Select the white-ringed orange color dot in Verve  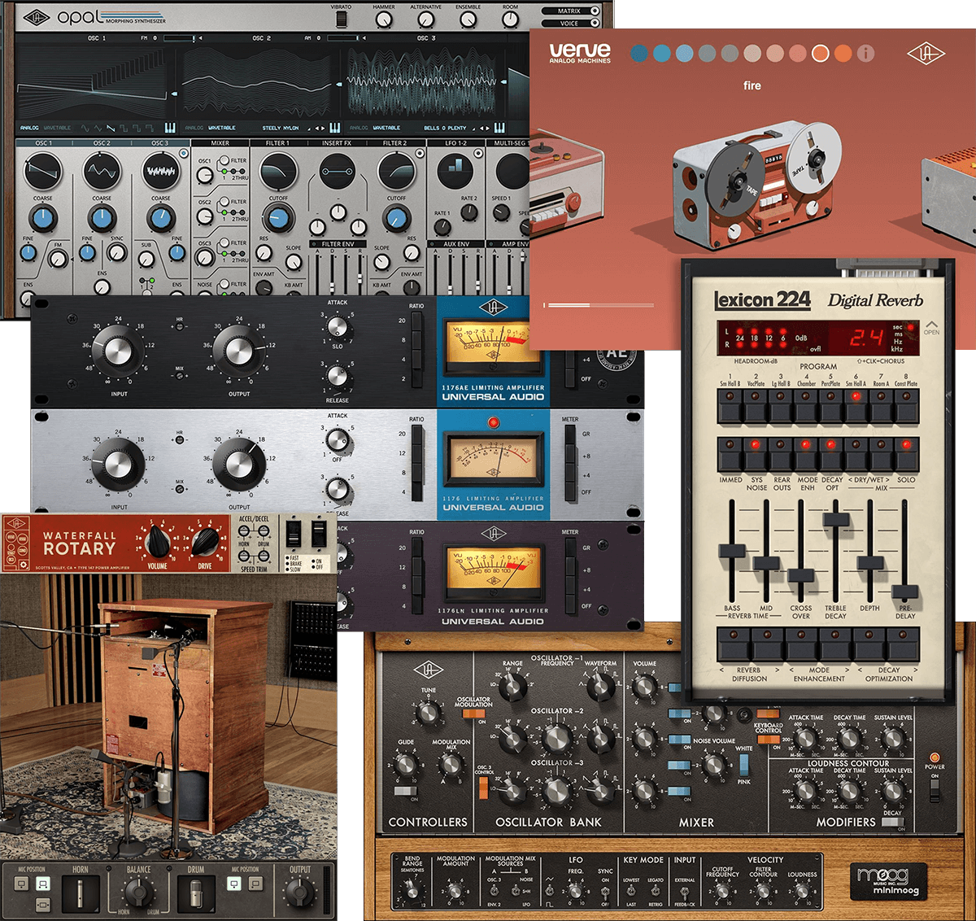pyautogui.click(x=821, y=54)
